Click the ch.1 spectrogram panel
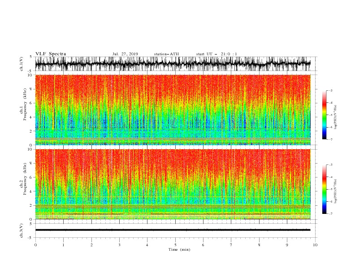Image resolution: width=355 pixels, height=275 pixels. (x=173, y=110)
